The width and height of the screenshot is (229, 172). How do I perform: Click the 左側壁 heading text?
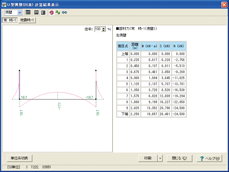[121, 35]
